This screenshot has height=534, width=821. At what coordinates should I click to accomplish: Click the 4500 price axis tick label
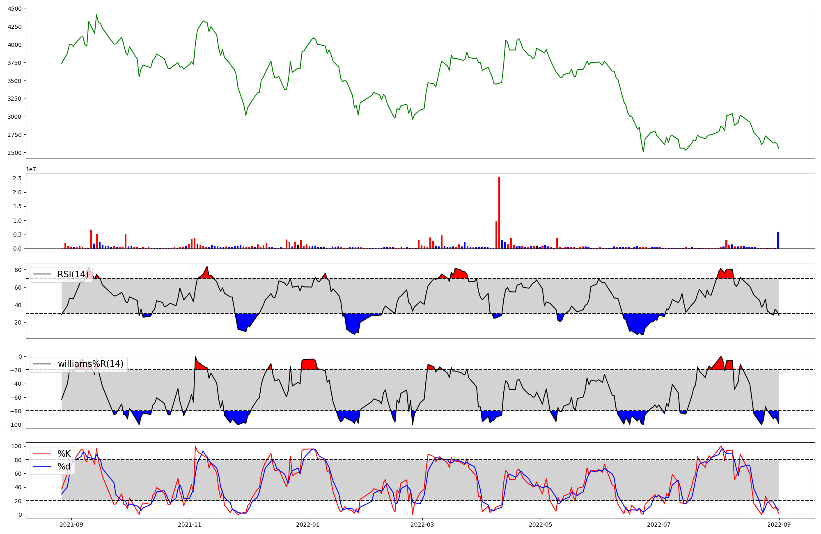pyautogui.click(x=14, y=9)
